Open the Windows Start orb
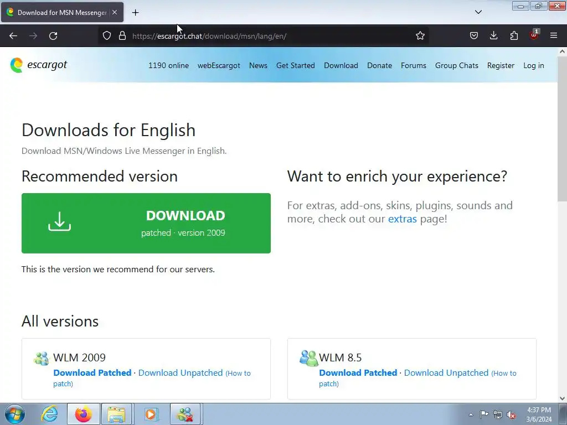This screenshot has width=567, height=425. [15, 414]
